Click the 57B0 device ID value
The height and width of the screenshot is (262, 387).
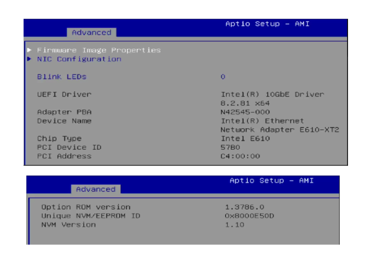coord(230,147)
